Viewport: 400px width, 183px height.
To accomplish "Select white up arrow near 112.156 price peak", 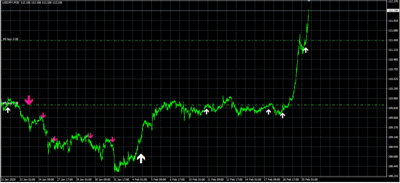I will (x=306, y=50).
